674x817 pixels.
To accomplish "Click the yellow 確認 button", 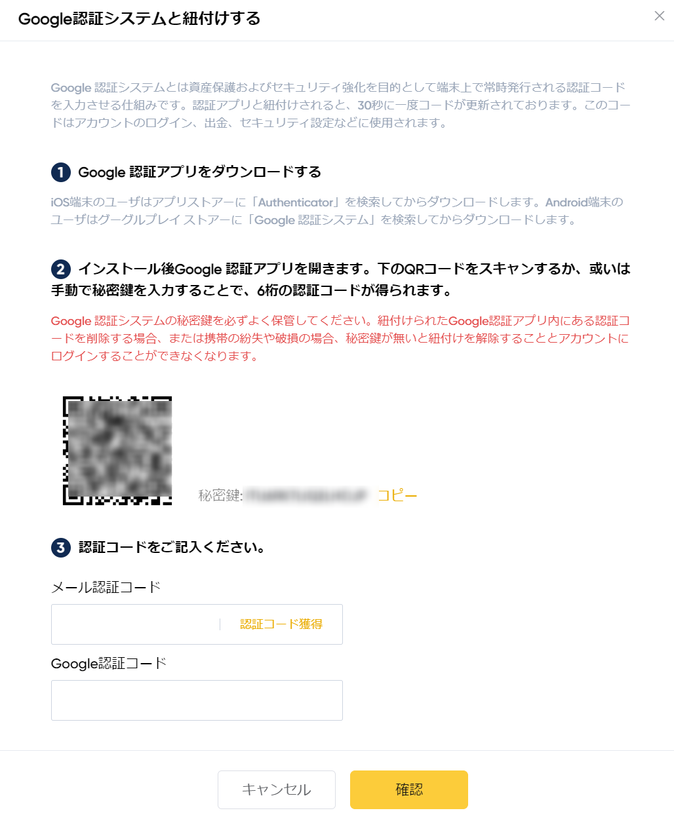I will 409,789.
